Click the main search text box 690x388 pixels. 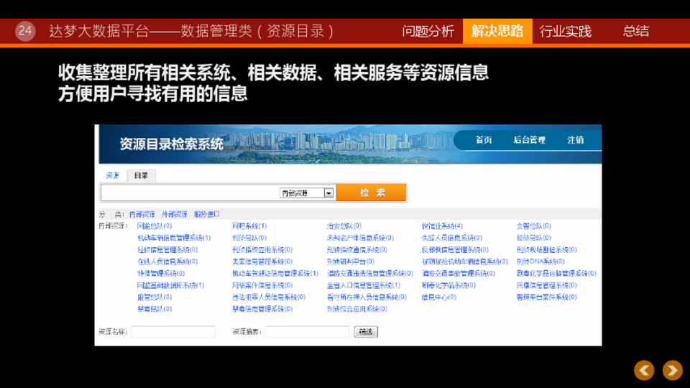point(190,193)
